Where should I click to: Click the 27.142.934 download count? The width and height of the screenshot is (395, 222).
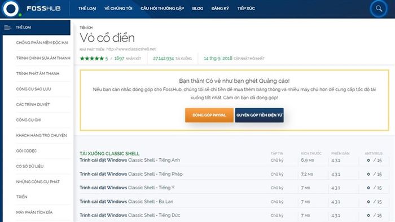(163, 59)
